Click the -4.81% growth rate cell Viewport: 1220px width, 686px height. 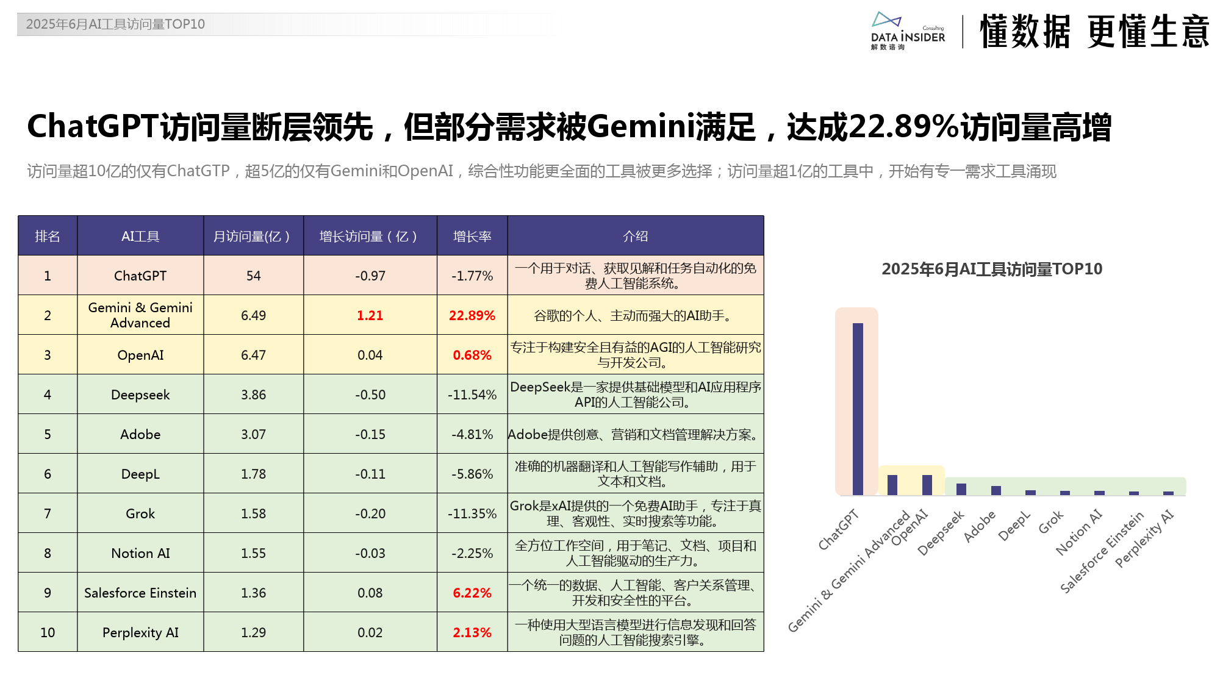(x=472, y=434)
